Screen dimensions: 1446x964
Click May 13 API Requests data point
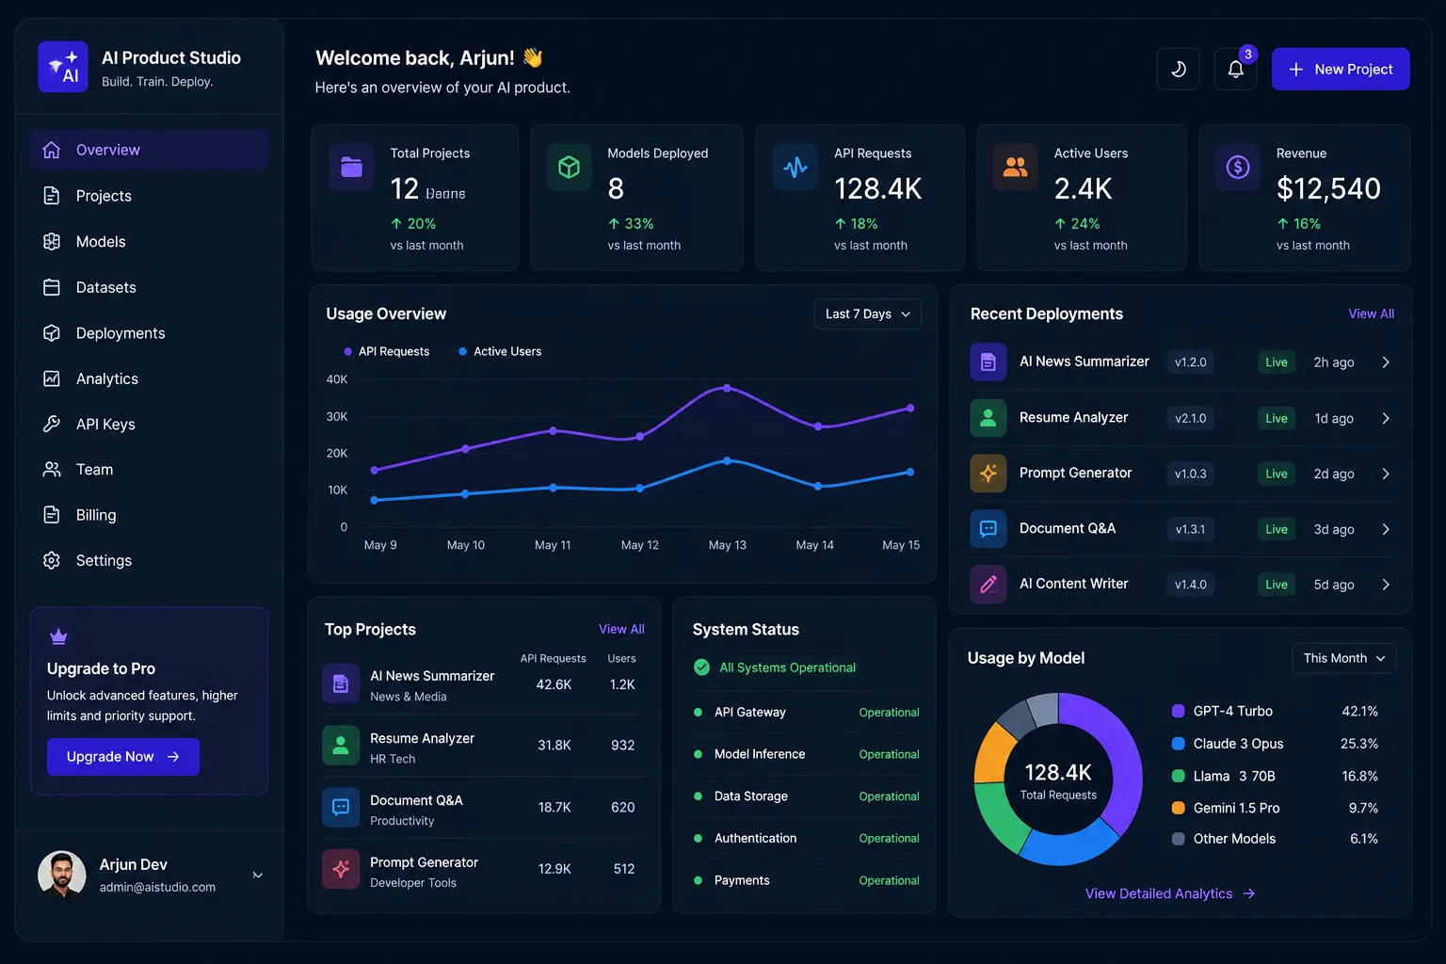[x=727, y=388]
